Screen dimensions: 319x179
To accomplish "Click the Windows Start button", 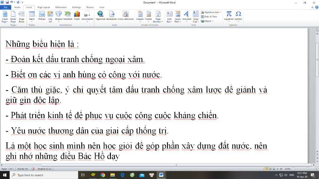I will (5, 175).
